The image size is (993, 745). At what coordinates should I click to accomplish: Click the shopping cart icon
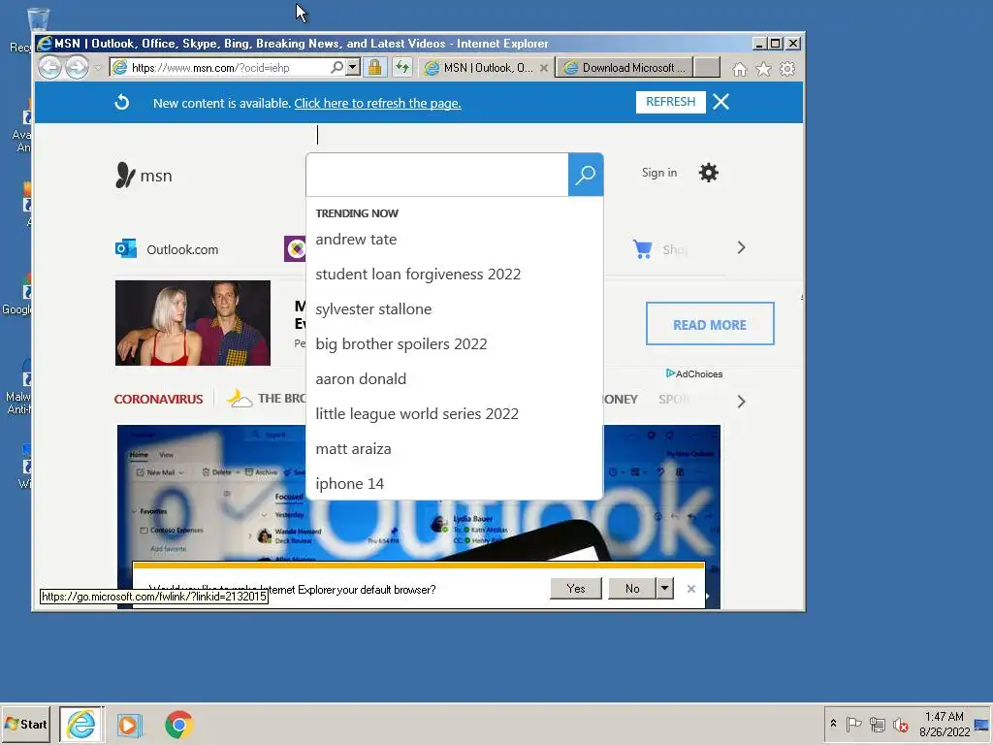click(x=642, y=249)
